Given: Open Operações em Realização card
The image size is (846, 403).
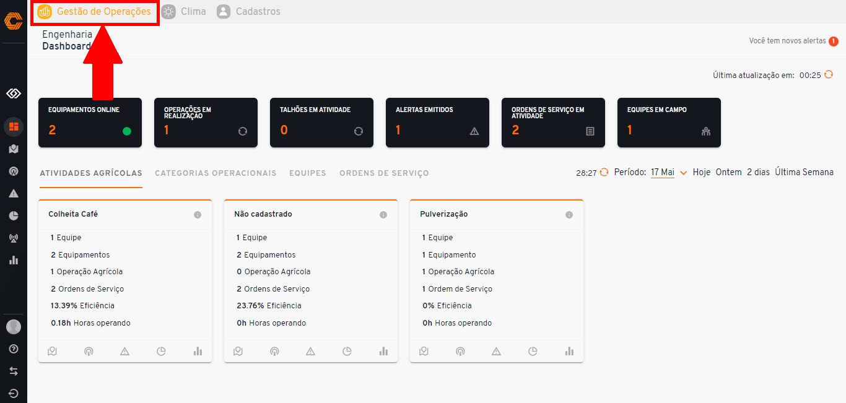Looking at the screenshot, I should [206, 123].
